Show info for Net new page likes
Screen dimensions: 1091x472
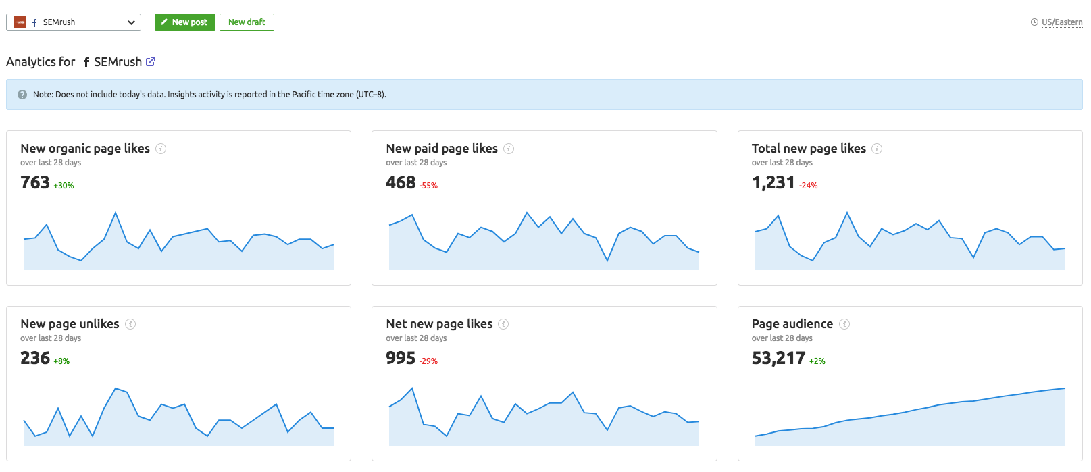(503, 324)
